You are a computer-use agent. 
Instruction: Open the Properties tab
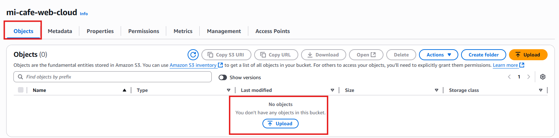(x=100, y=31)
